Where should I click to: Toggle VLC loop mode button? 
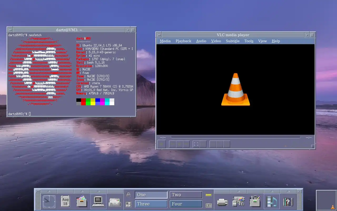(220, 144)
